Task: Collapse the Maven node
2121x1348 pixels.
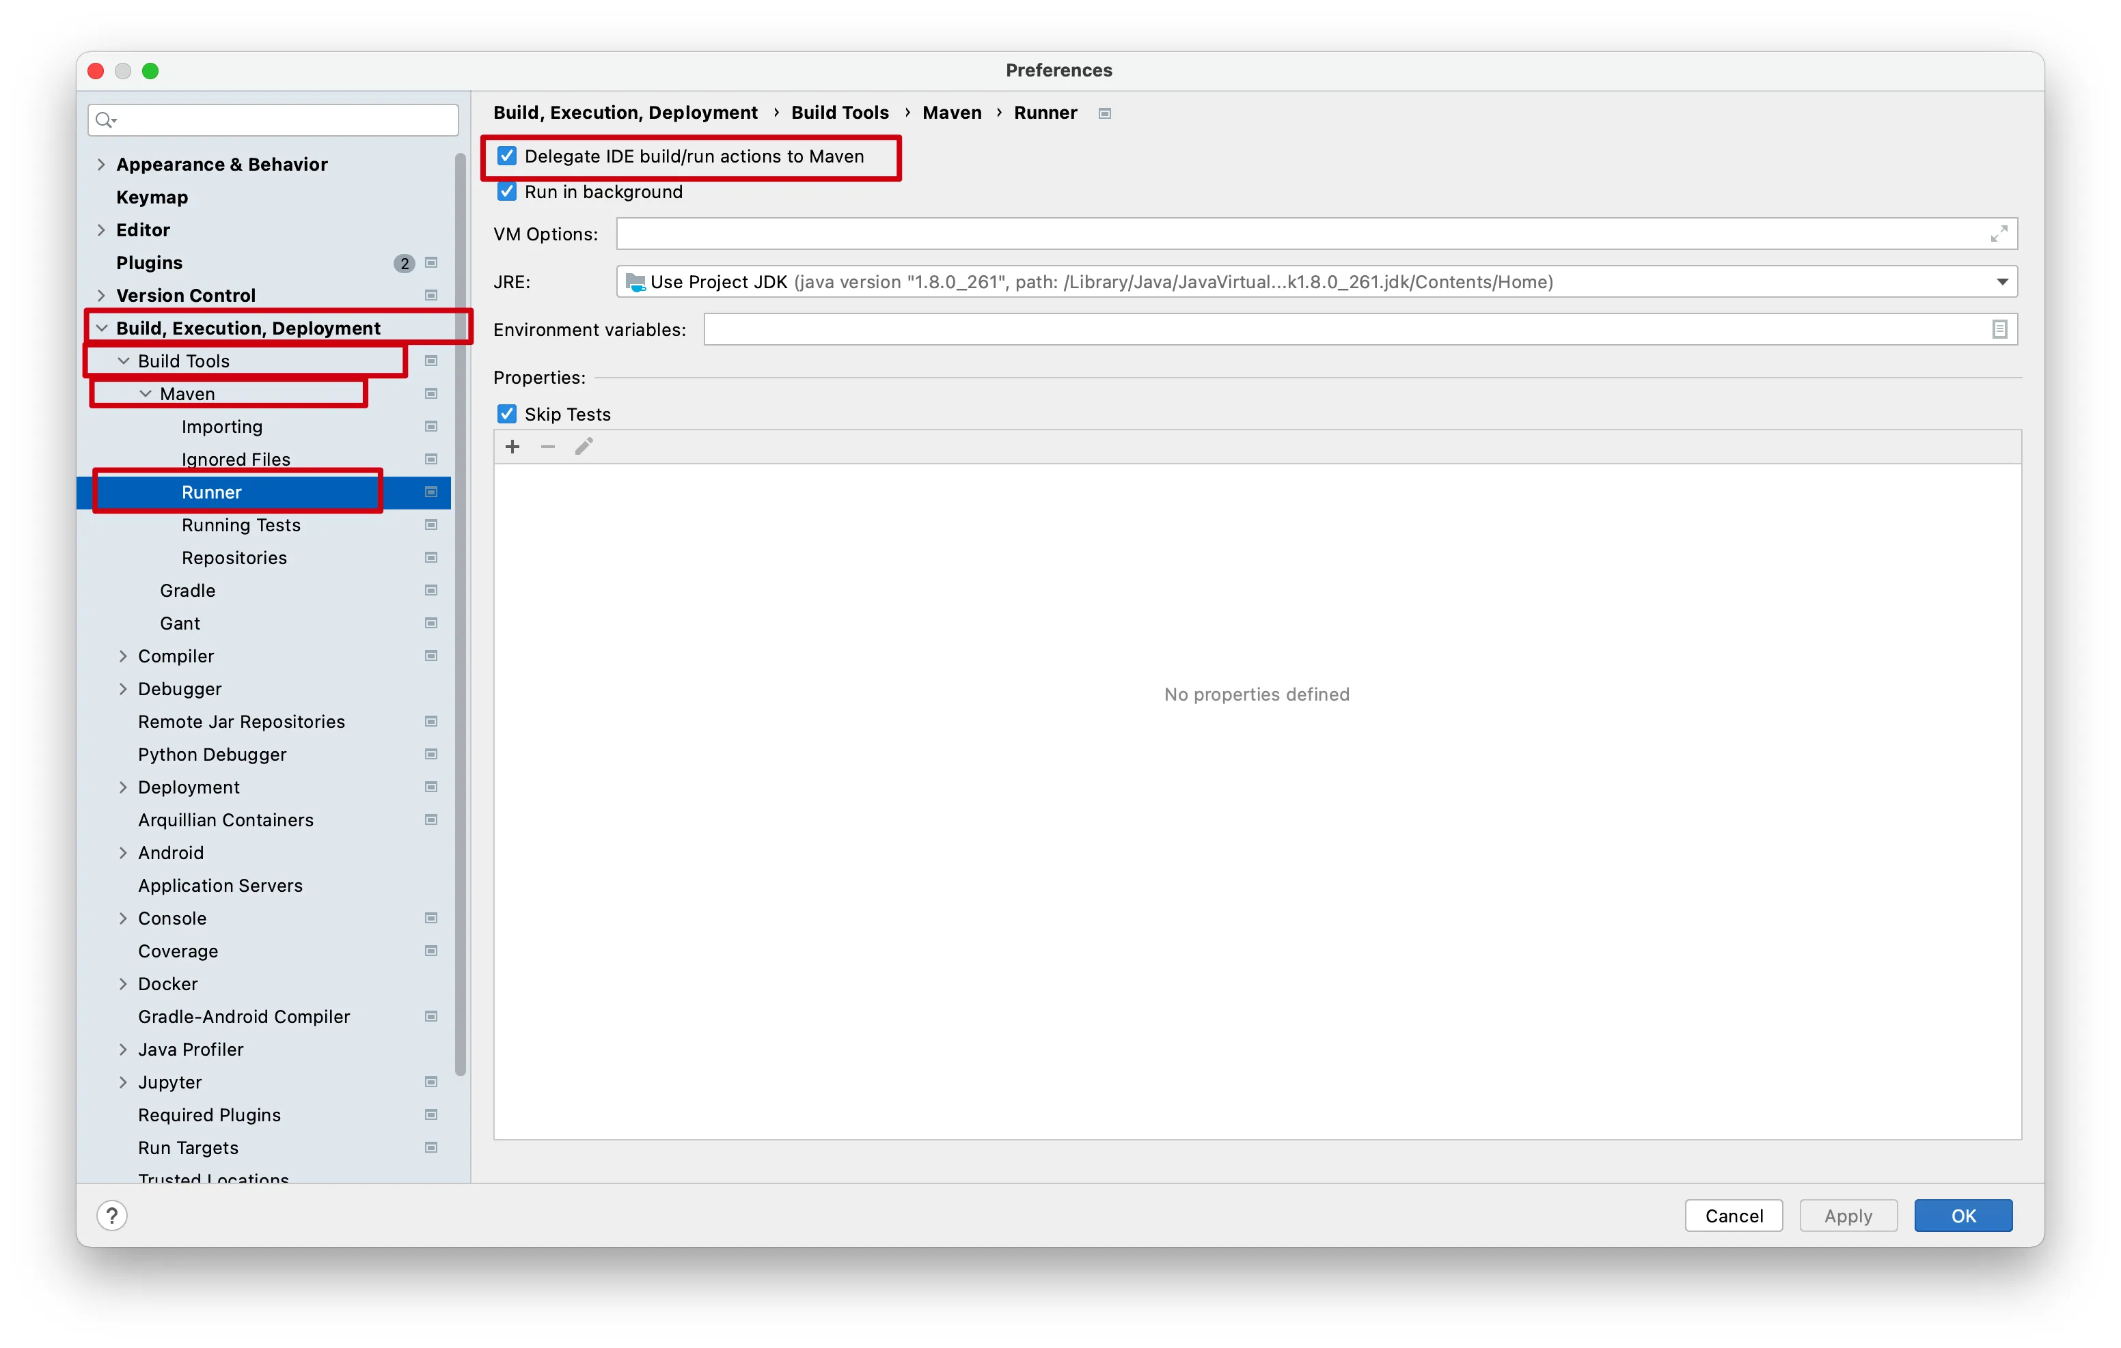Action: (146, 393)
